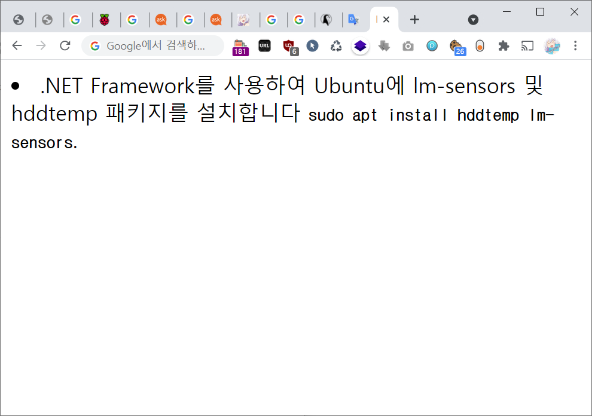Click the forward navigation arrow
Viewport: 592px width, 416px height.
(x=41, y=45)
